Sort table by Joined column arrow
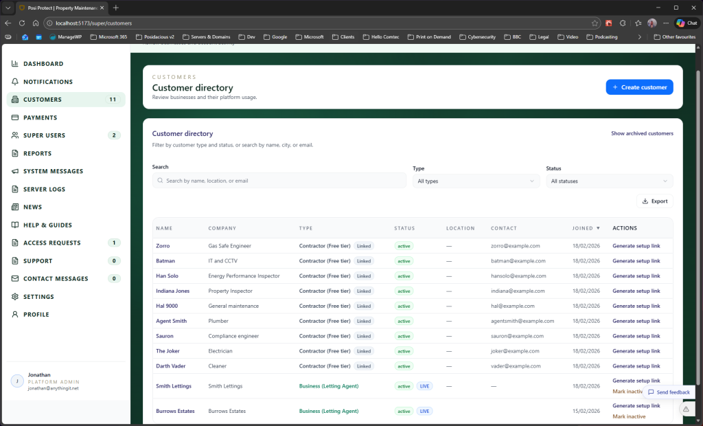The width and height of the screenshot is (703, 426). coord(598,228)
